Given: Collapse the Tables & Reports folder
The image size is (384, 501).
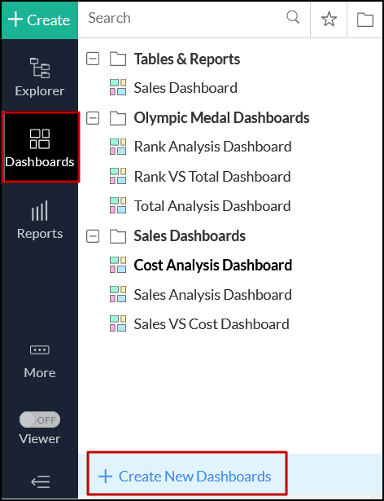Looking at the screenshot, I should (x=93, y=59).
